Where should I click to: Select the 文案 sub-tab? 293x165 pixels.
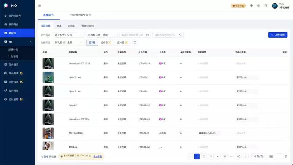tap(59, 26)
